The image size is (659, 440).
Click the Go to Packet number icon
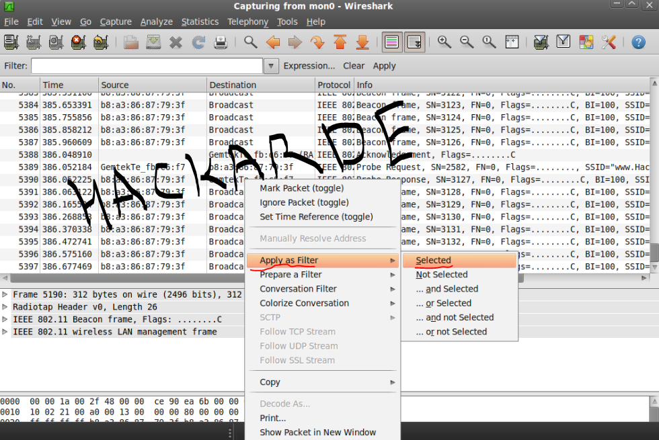(317, 42)
